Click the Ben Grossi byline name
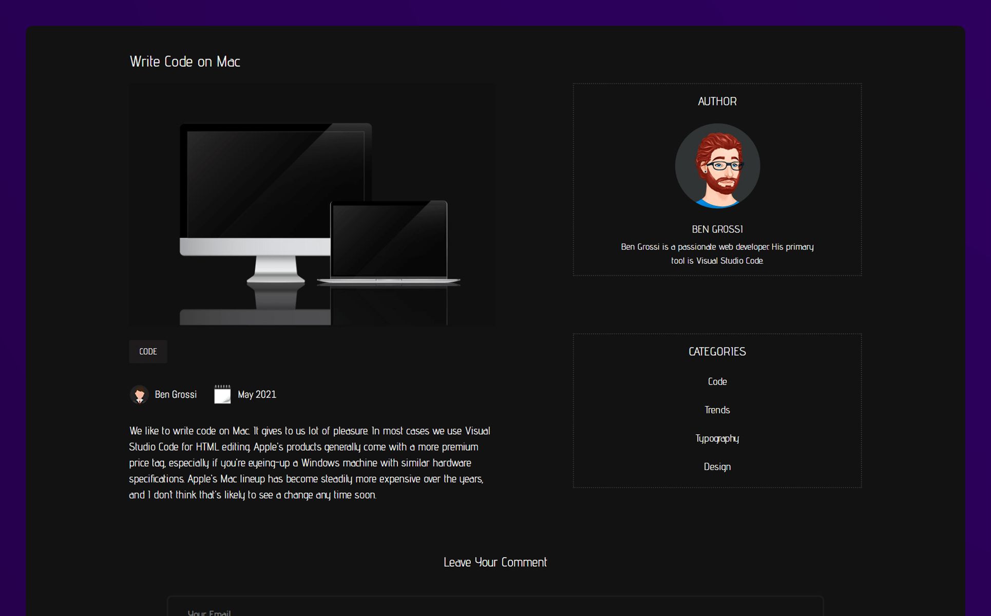The image size is (991, 616). [176, 394]
